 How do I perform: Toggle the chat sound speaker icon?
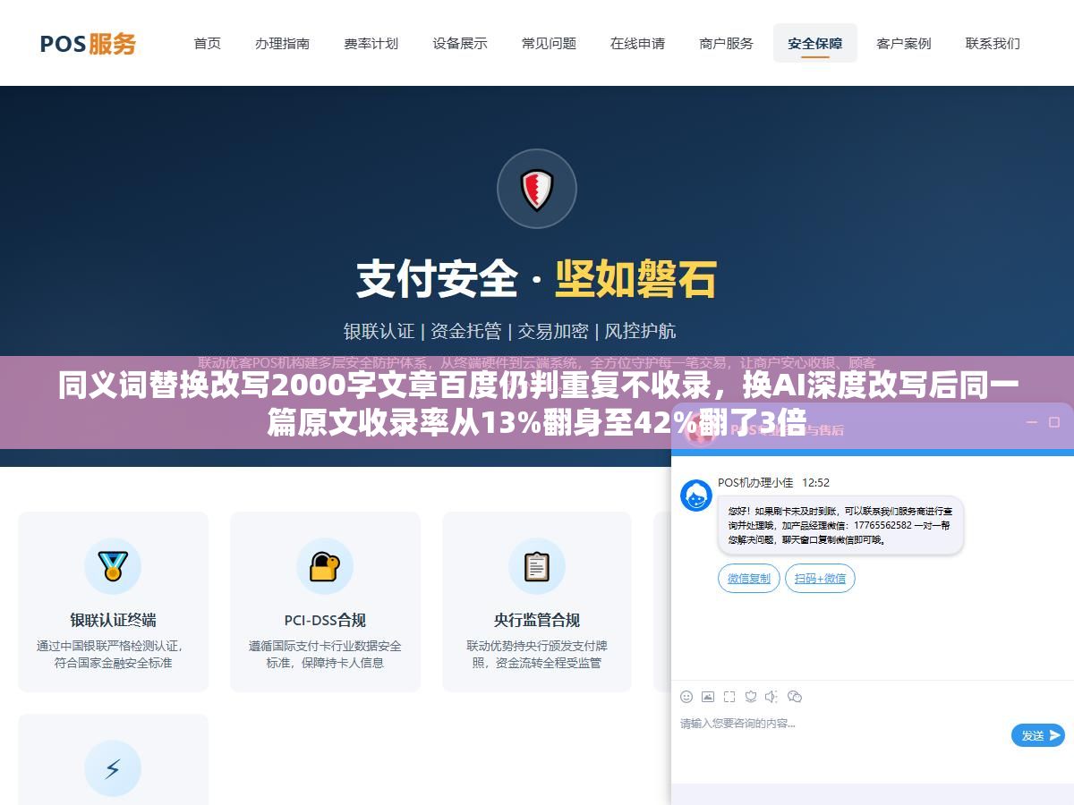pos(771,696)
